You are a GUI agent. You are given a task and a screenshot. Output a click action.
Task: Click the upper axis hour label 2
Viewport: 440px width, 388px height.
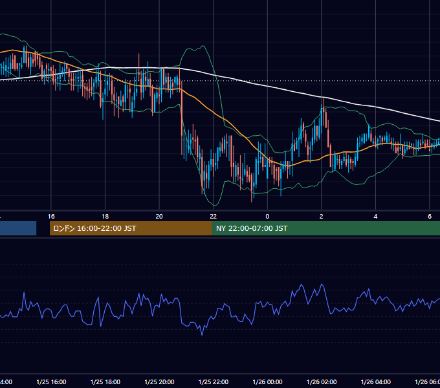tap(322, 216)
